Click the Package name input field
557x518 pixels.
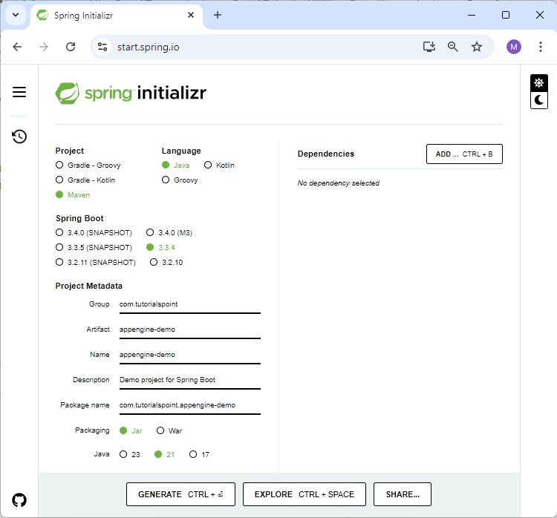[x=190, y=405]
